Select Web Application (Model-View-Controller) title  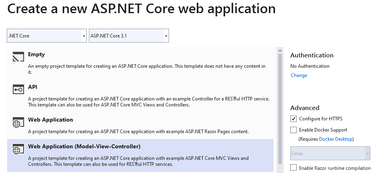(x=84, y=146)
